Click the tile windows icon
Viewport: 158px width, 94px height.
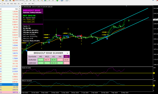click(x=45, y=1)
